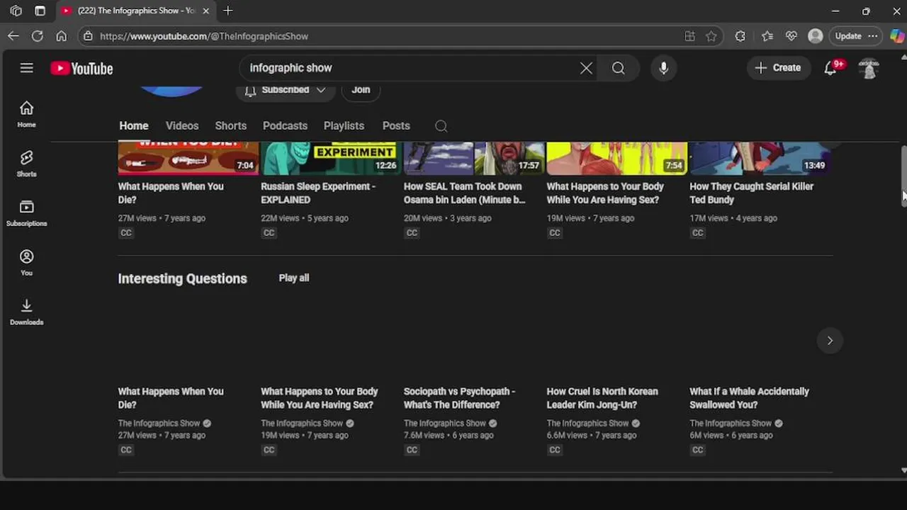Screen dimensions: 907x510
Task: Open the browser extensions icon
Action: pyautogui.click(x=740, y=36)
